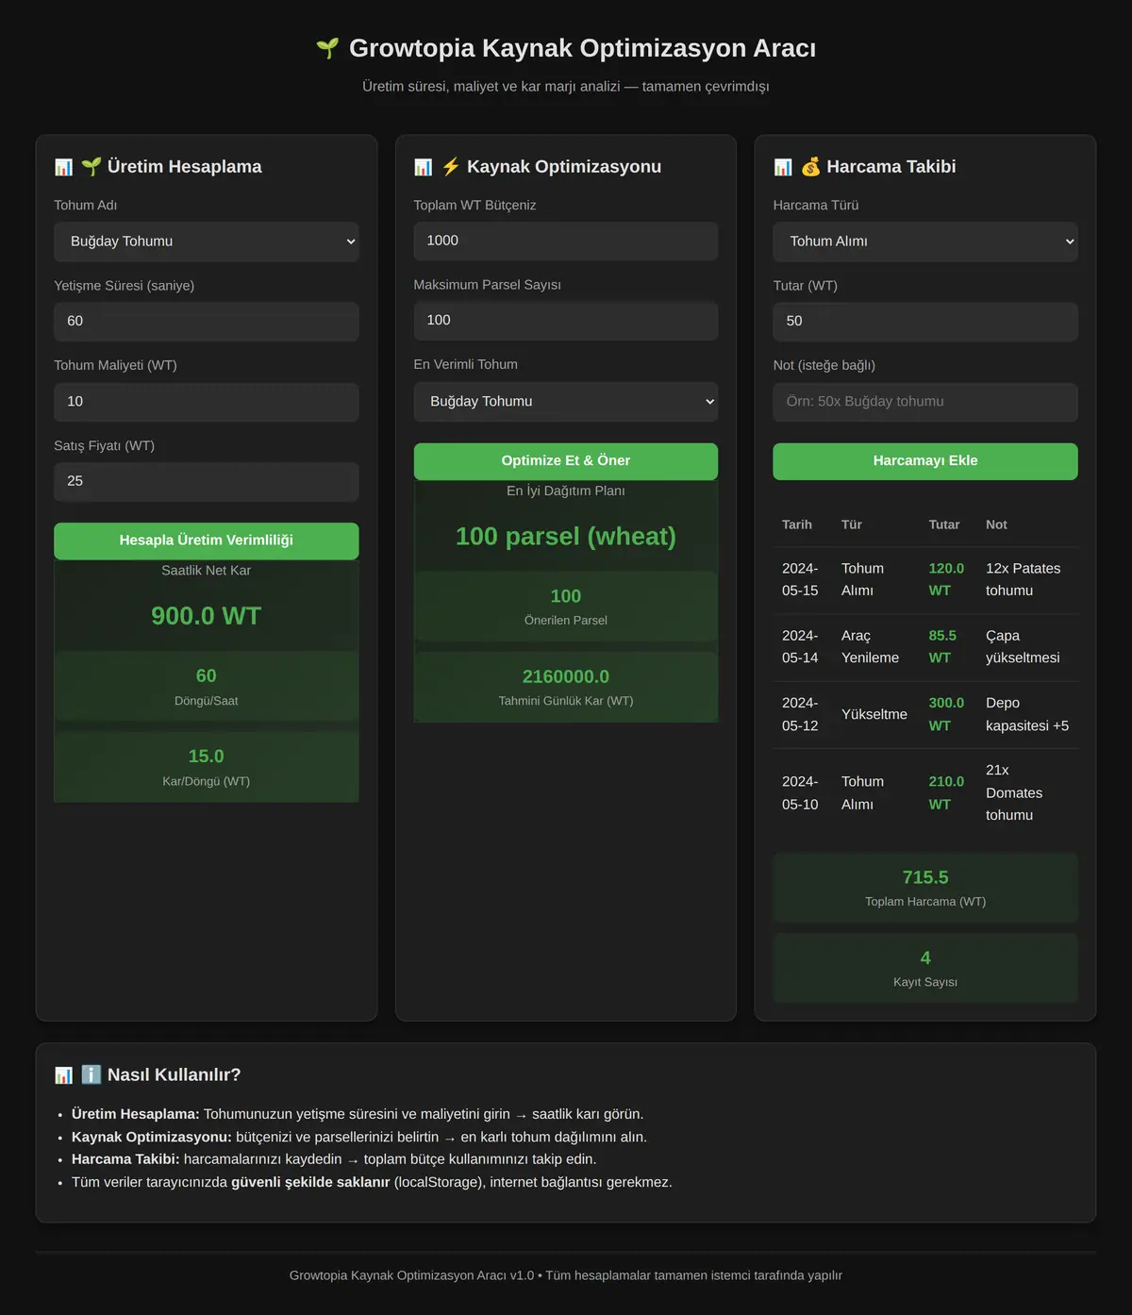Focus the Tohum Maliyeti (WT) field

[x=207, y=402]
